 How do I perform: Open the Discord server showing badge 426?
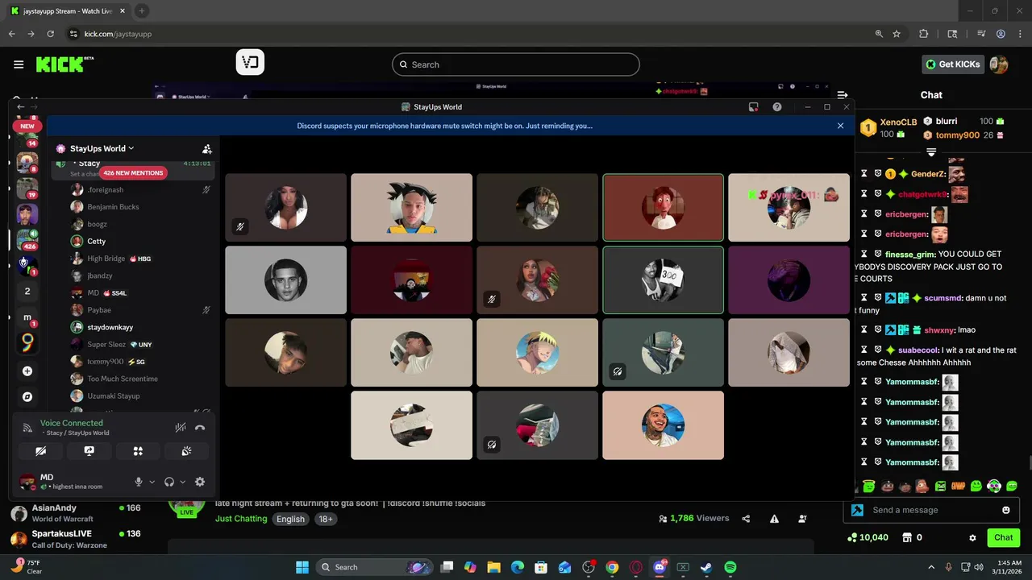pyautogui.click(x=27, y=240)
